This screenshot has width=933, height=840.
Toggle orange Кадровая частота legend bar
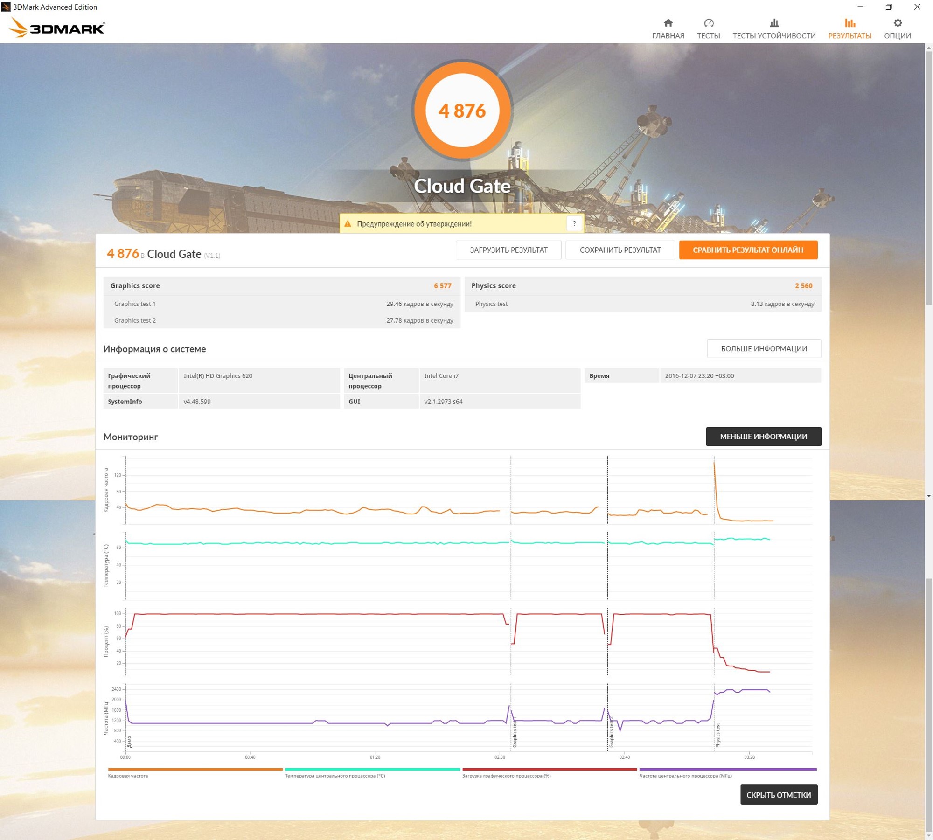pos(195,769)
